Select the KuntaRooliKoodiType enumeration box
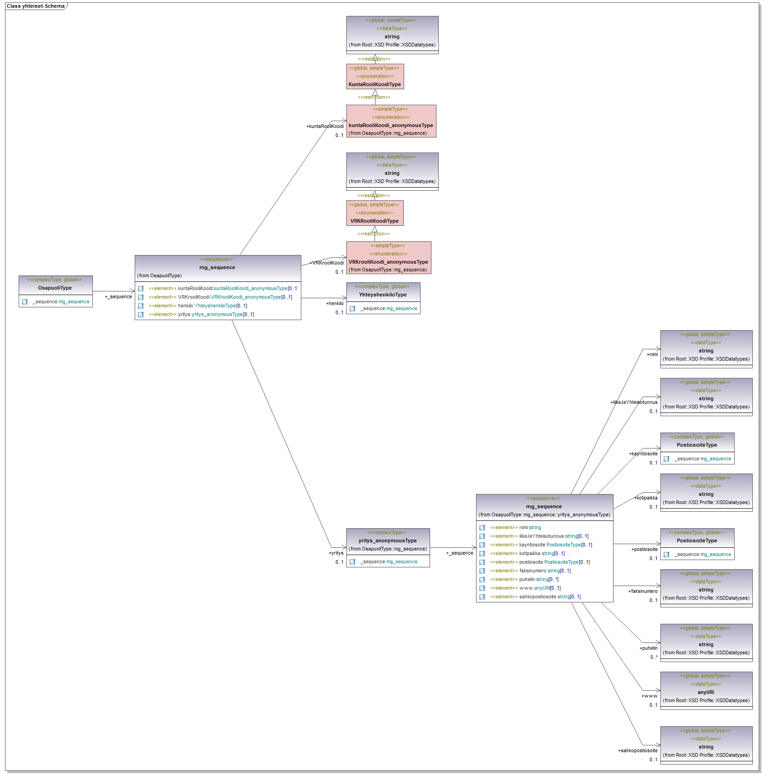 (x=375, y=76)
